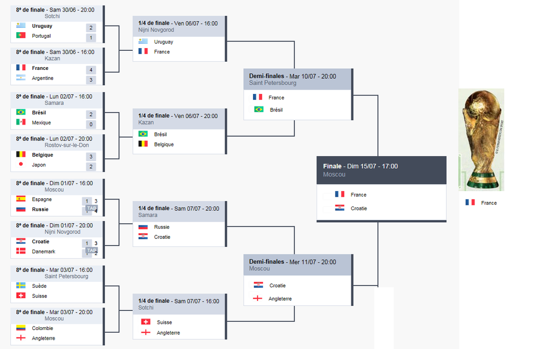
Task: Open 1/4 de finale Samara match header
Action: [179, 211]
